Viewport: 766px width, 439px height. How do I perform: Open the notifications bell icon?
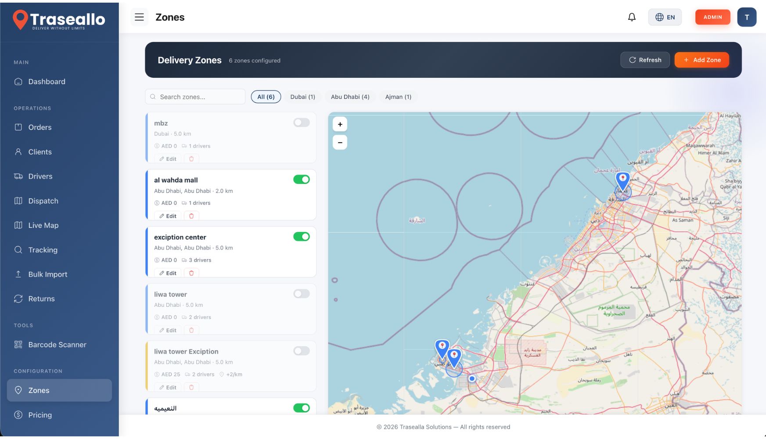pyautogui.click(x=632, y=17)
